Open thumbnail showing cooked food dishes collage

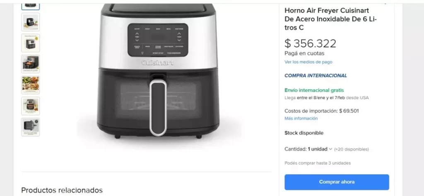click(x=31, y=85)
